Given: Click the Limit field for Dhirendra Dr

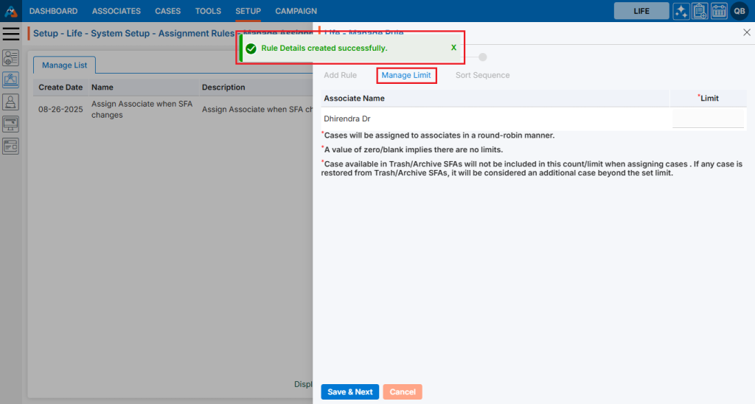Looking at the screenshot, I should coord(708,118).
